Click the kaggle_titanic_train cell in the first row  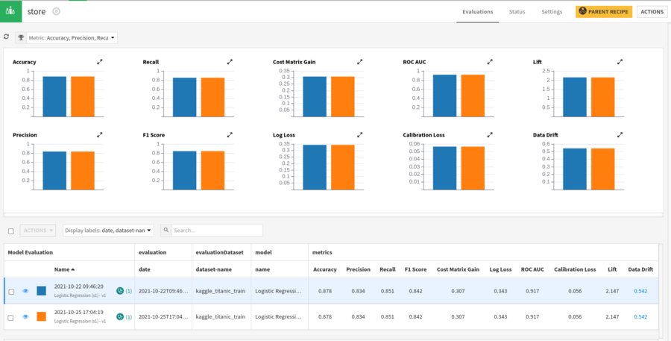(221, 291)
